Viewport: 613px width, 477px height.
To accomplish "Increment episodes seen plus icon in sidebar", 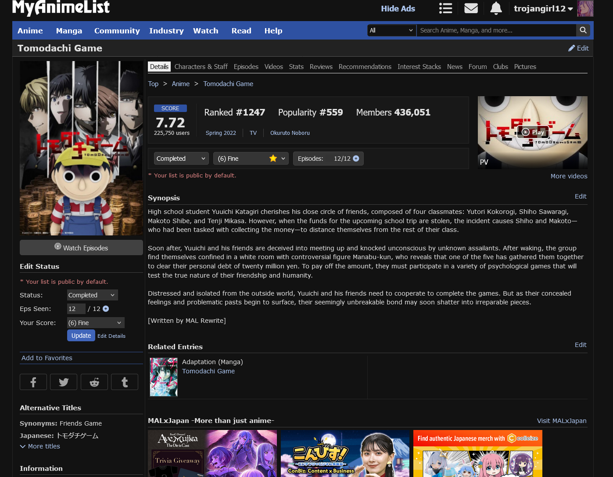I will pyautogui.click(x=106, y=309).
